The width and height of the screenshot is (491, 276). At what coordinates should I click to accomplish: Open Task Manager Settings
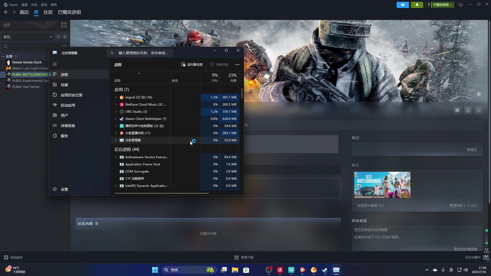coord(79,189)
